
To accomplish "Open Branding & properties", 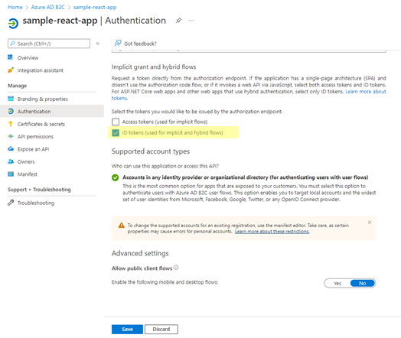I will [x=42, y=99].
